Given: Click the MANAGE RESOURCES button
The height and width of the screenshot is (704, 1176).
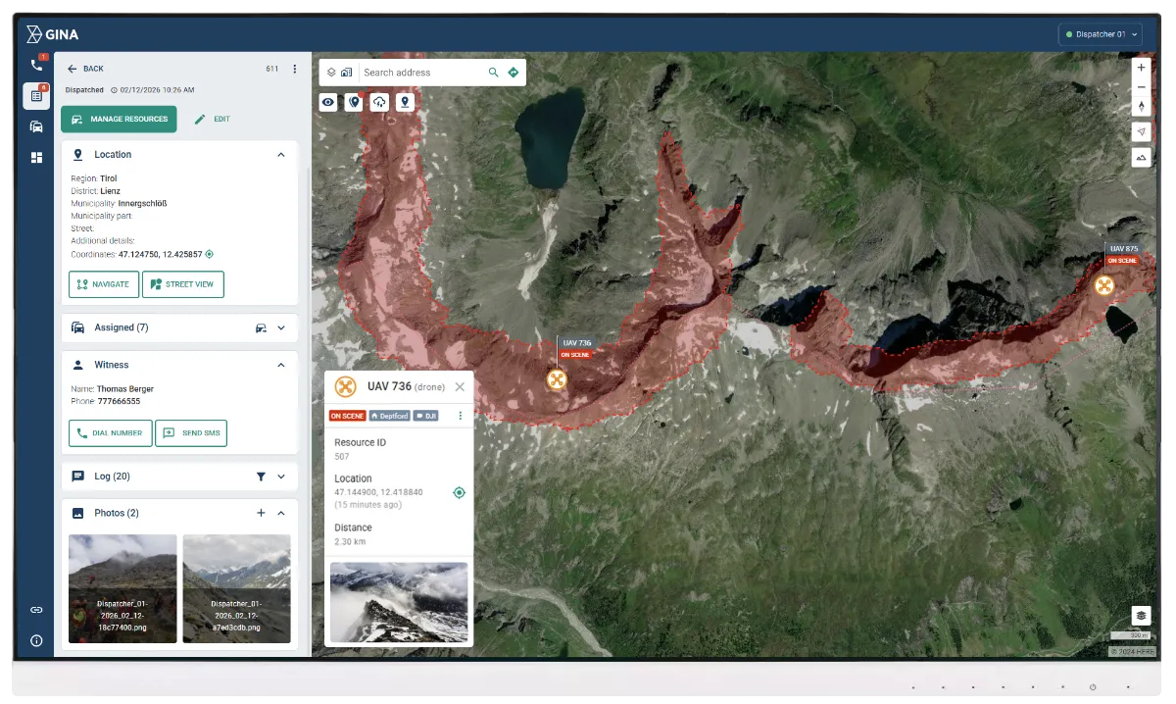Looking at the screenshot, I should (118, 119).
